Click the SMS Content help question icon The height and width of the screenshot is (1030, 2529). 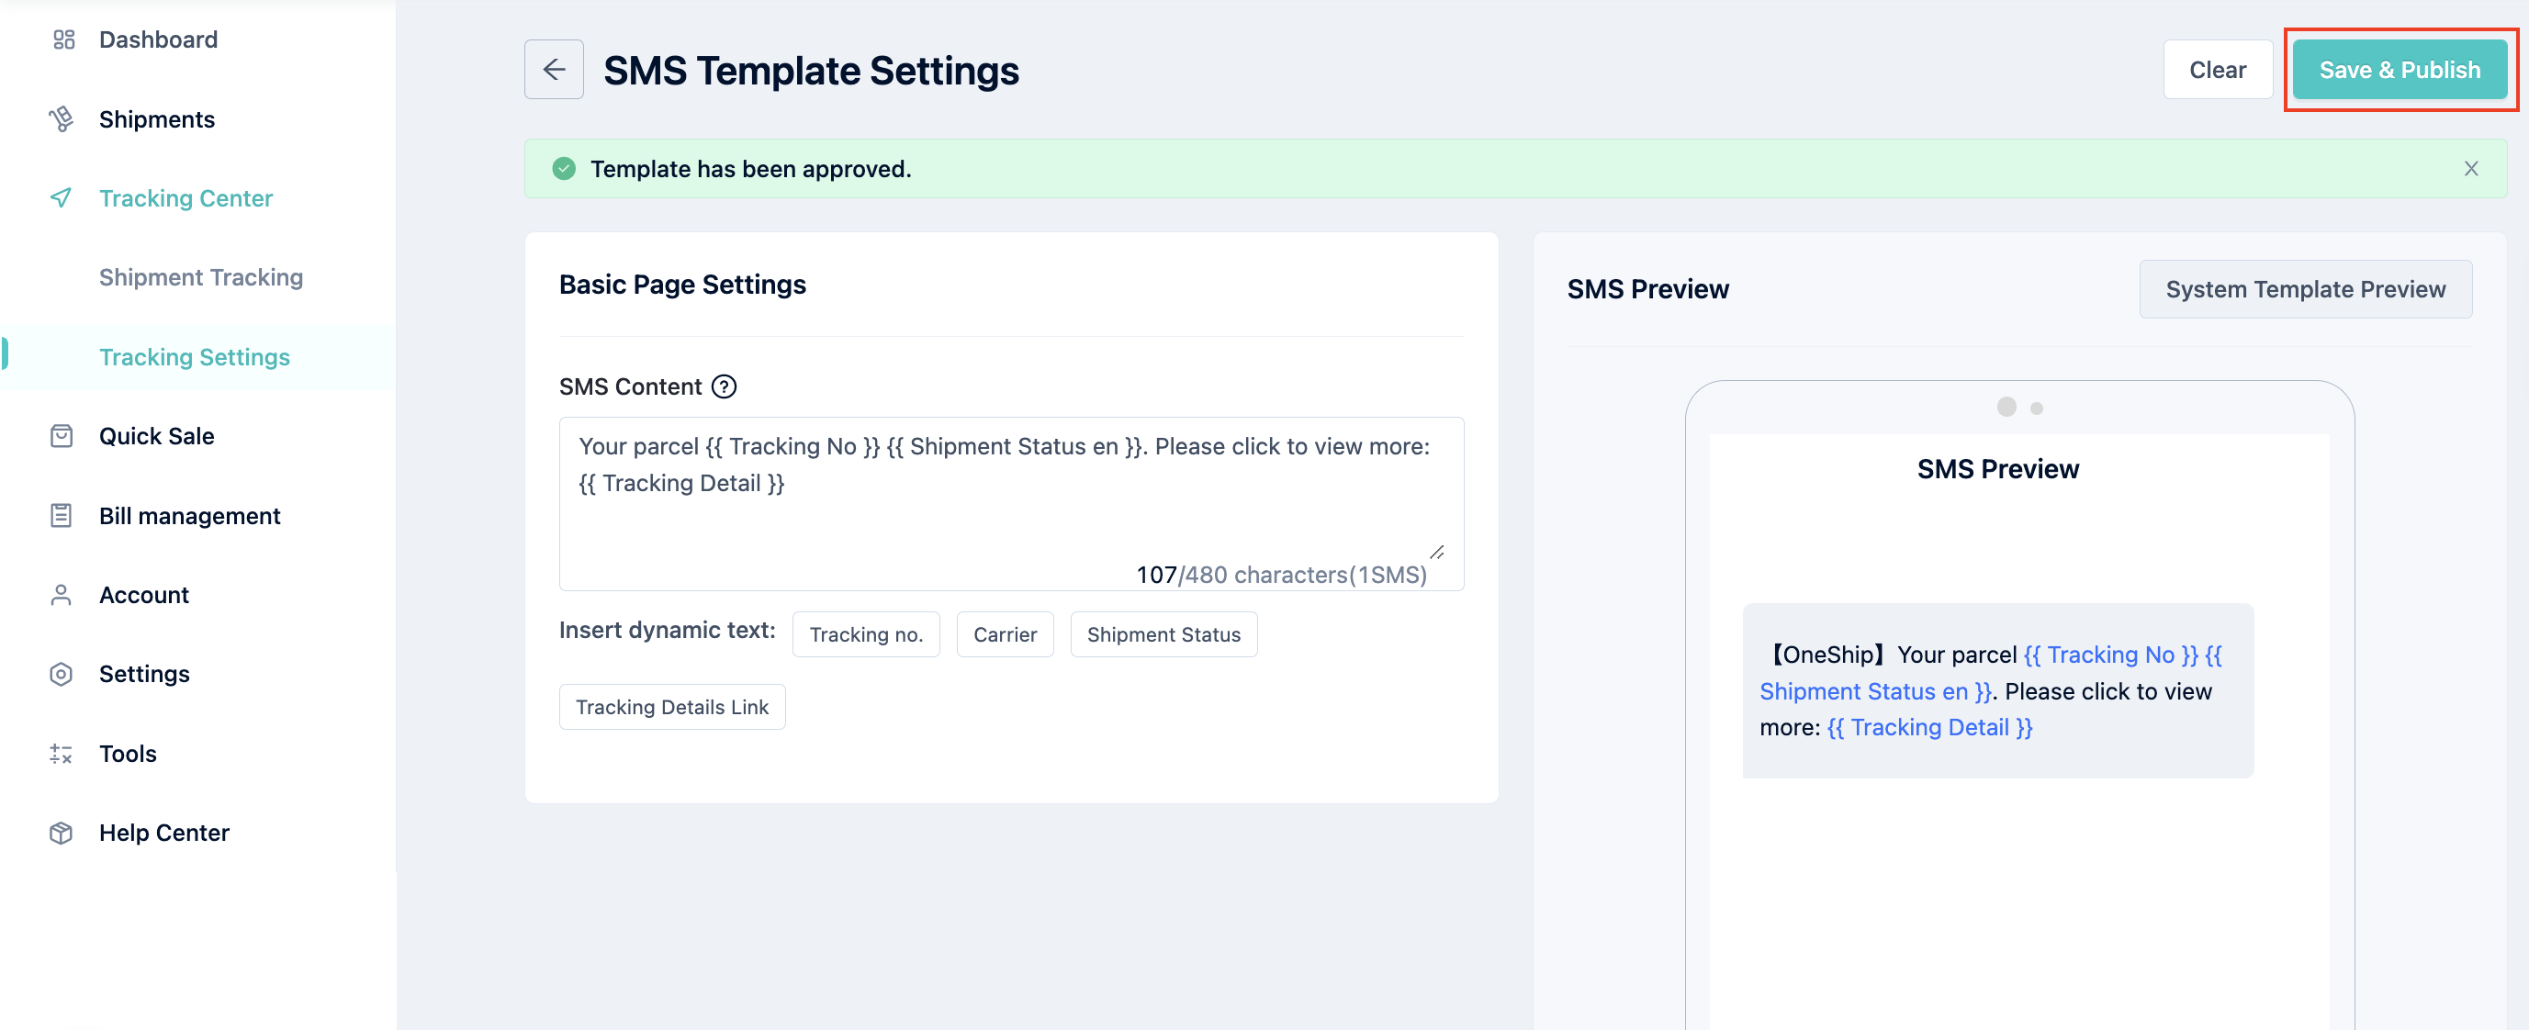724,386
